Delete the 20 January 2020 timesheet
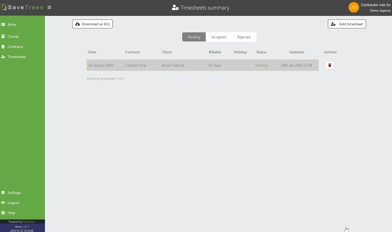This screenshot has height=232, width=392. click(x=330, y=65)
